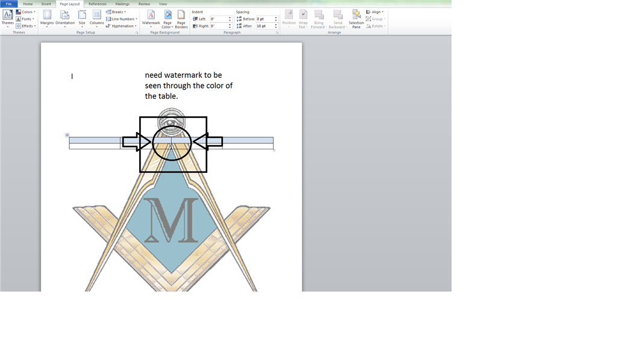Open the Align dropdown
The height and width of the screenshot is (362, 617).
click(x=375, y=12)
